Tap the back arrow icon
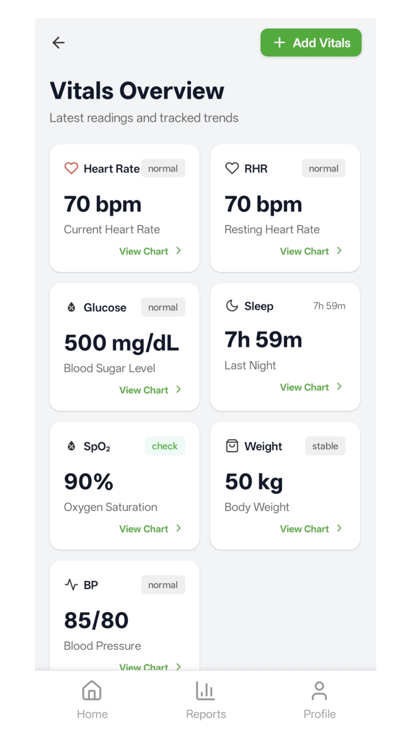This screenshot has width=418, height=743. pos(58,43)
